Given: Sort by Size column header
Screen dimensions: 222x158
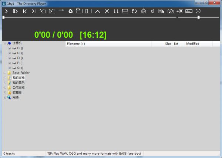Looking at the screenshot, I should click(x=162, y=44).
